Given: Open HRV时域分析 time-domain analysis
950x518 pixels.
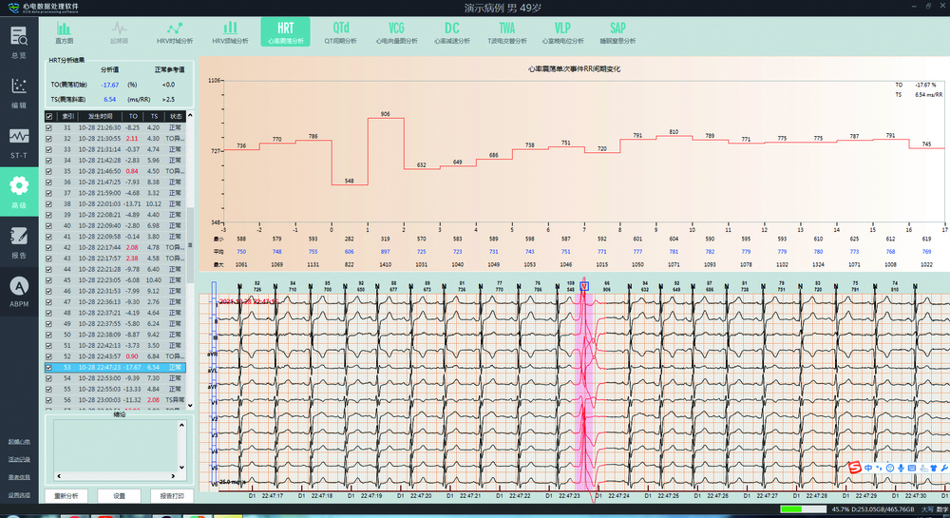Looking at the screenshot, I should [x=174, y=33].
